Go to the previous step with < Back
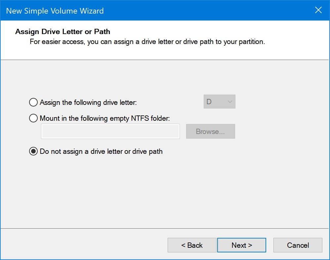330x260 pixels. [x=192, y=245]
